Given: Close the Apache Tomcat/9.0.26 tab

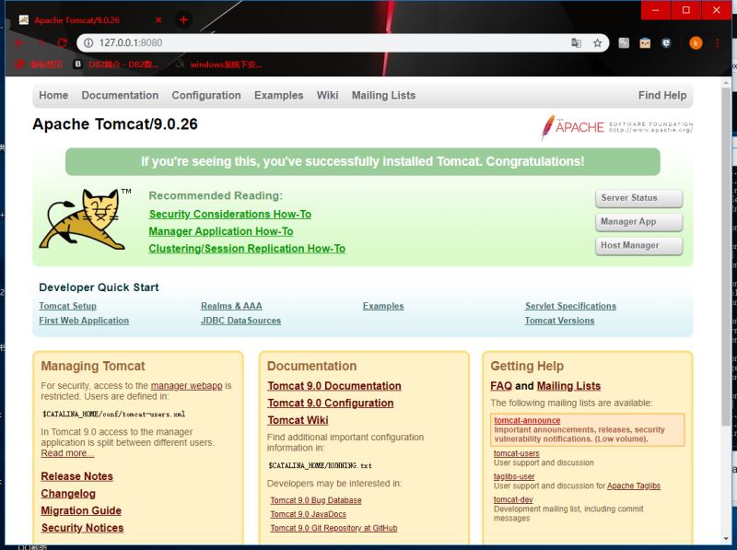Looking at the screenshot, I should coord(158,19).
